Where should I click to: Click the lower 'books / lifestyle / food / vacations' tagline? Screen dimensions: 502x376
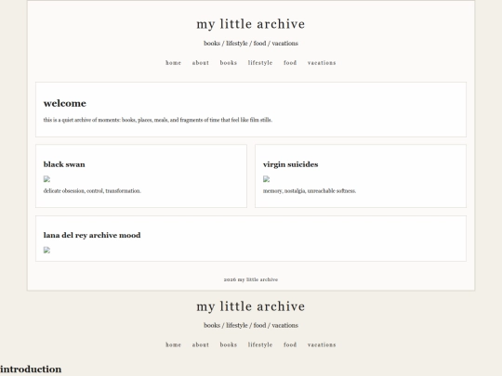(x=251, y=325)
